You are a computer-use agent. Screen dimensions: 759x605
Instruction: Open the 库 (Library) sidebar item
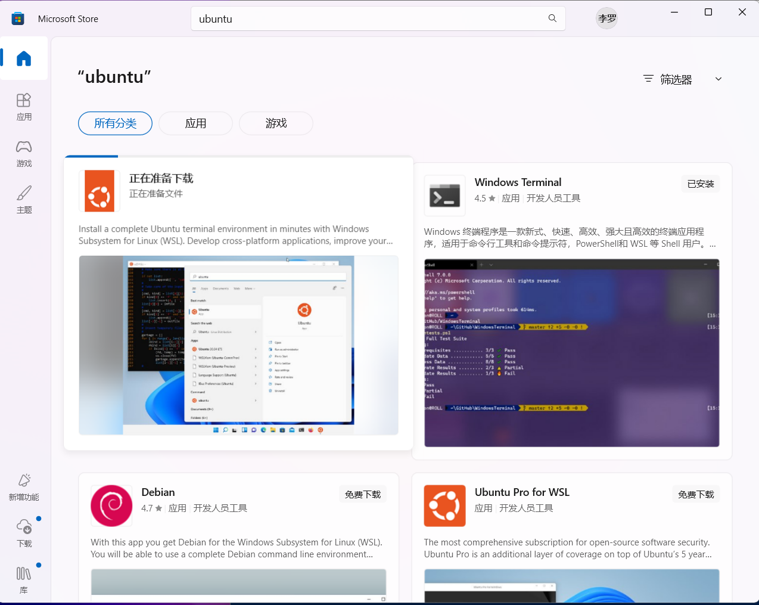click(24, 580)
